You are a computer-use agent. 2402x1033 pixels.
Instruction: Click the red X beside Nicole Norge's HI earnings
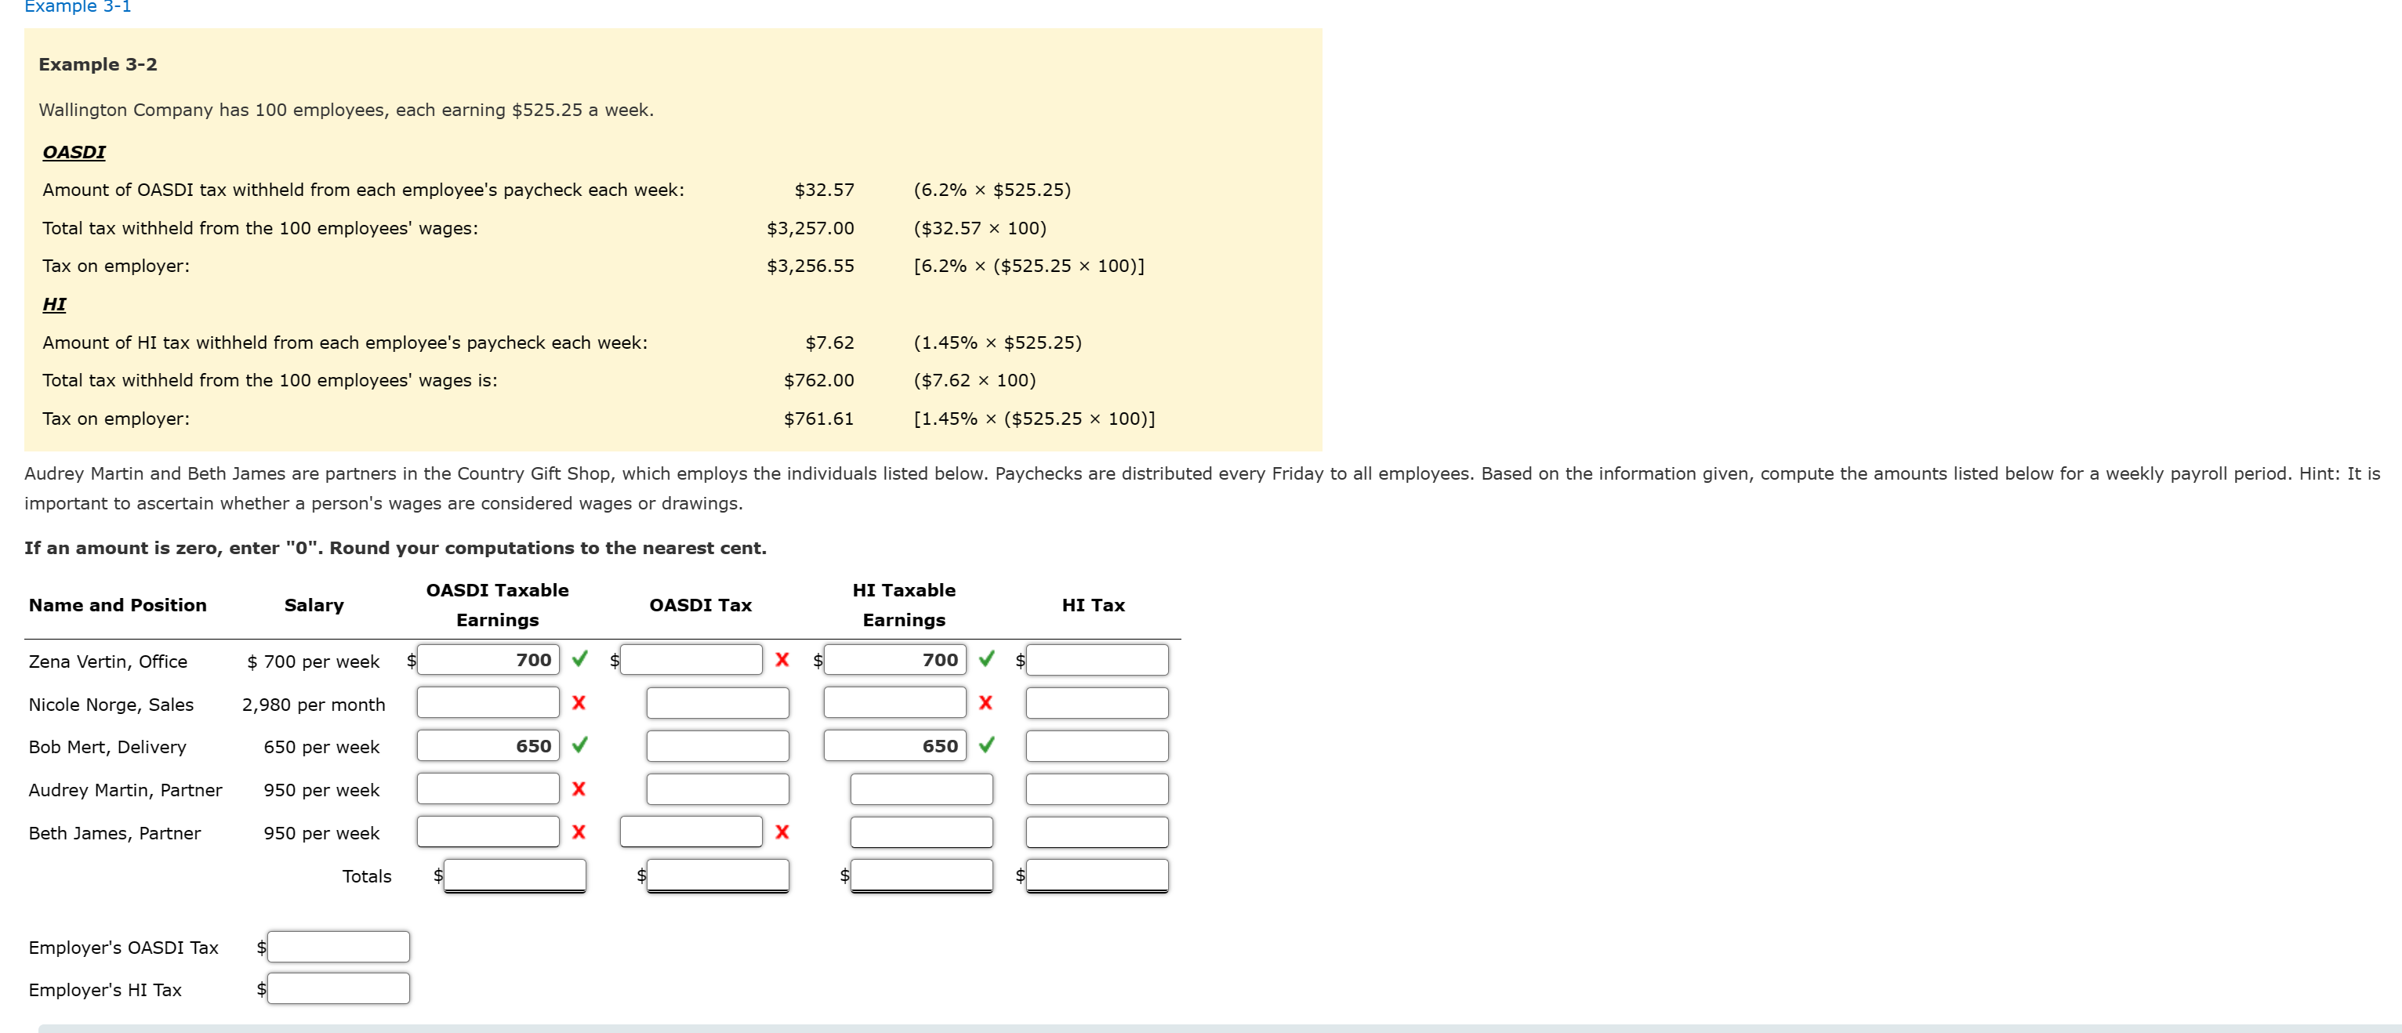[986, 703]
